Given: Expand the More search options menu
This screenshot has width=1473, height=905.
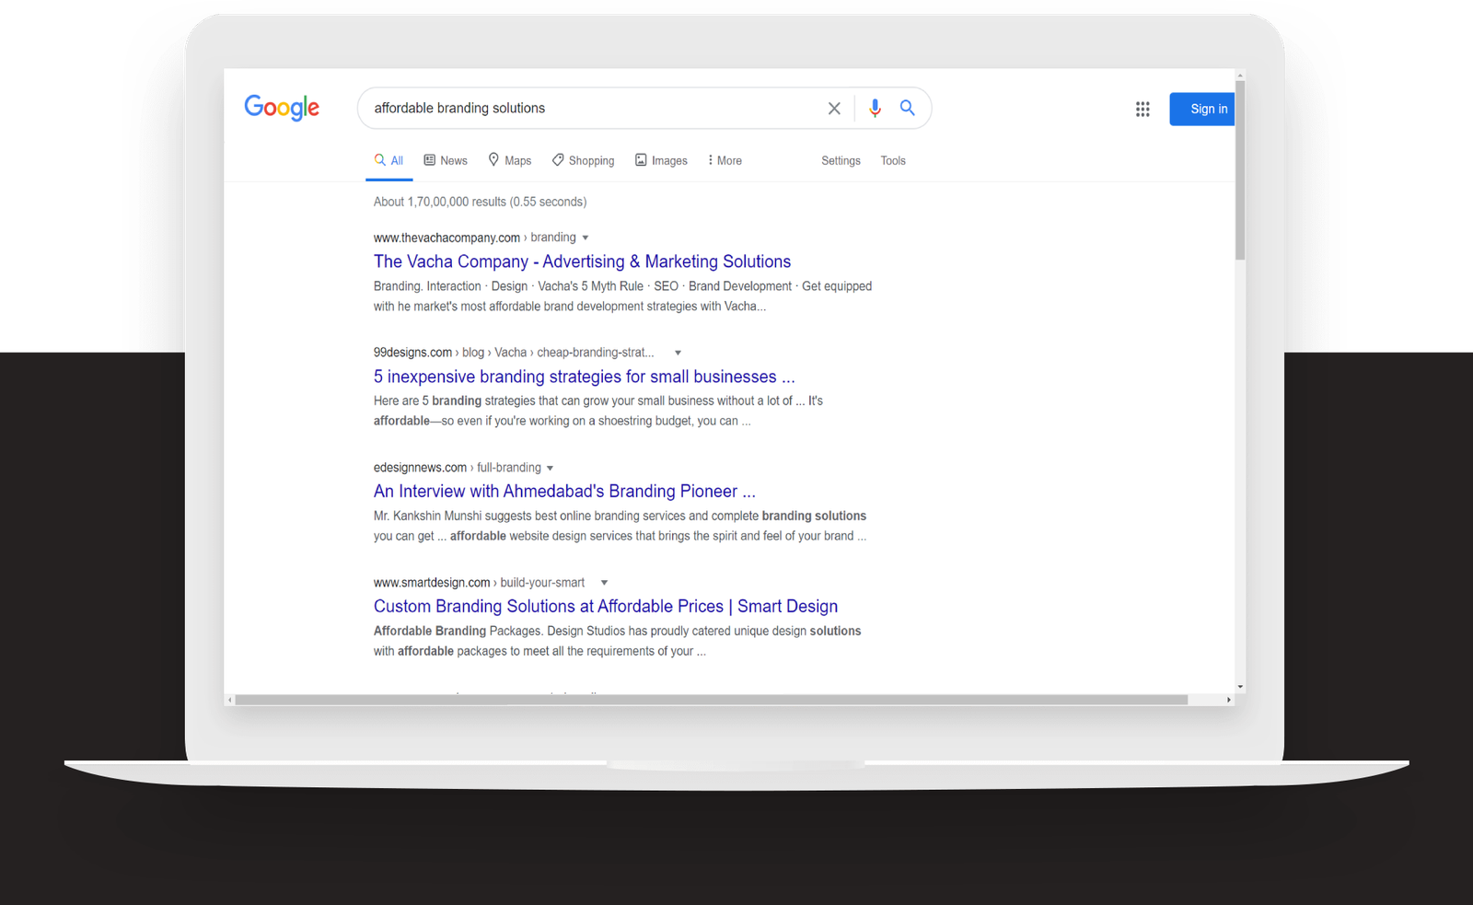Looking at the screenshot, I should (x=725, y=160).
